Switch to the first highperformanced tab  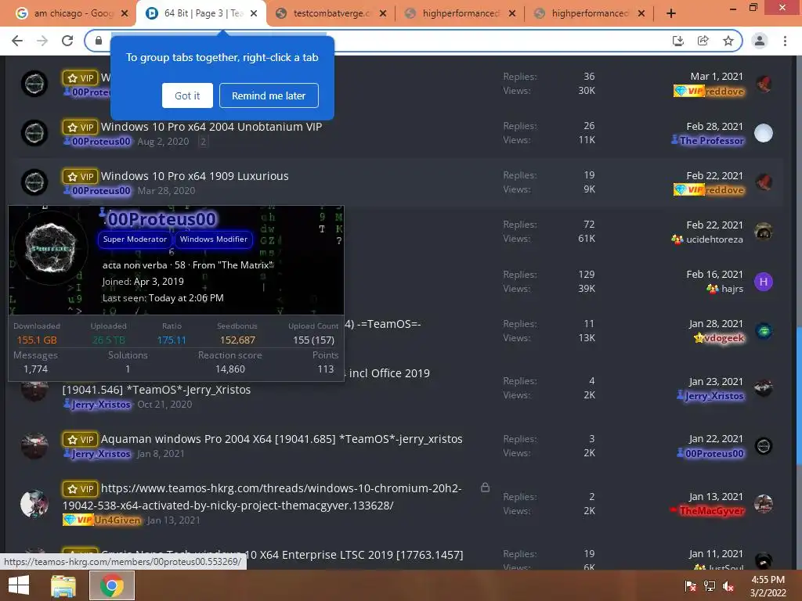[459, 13]
